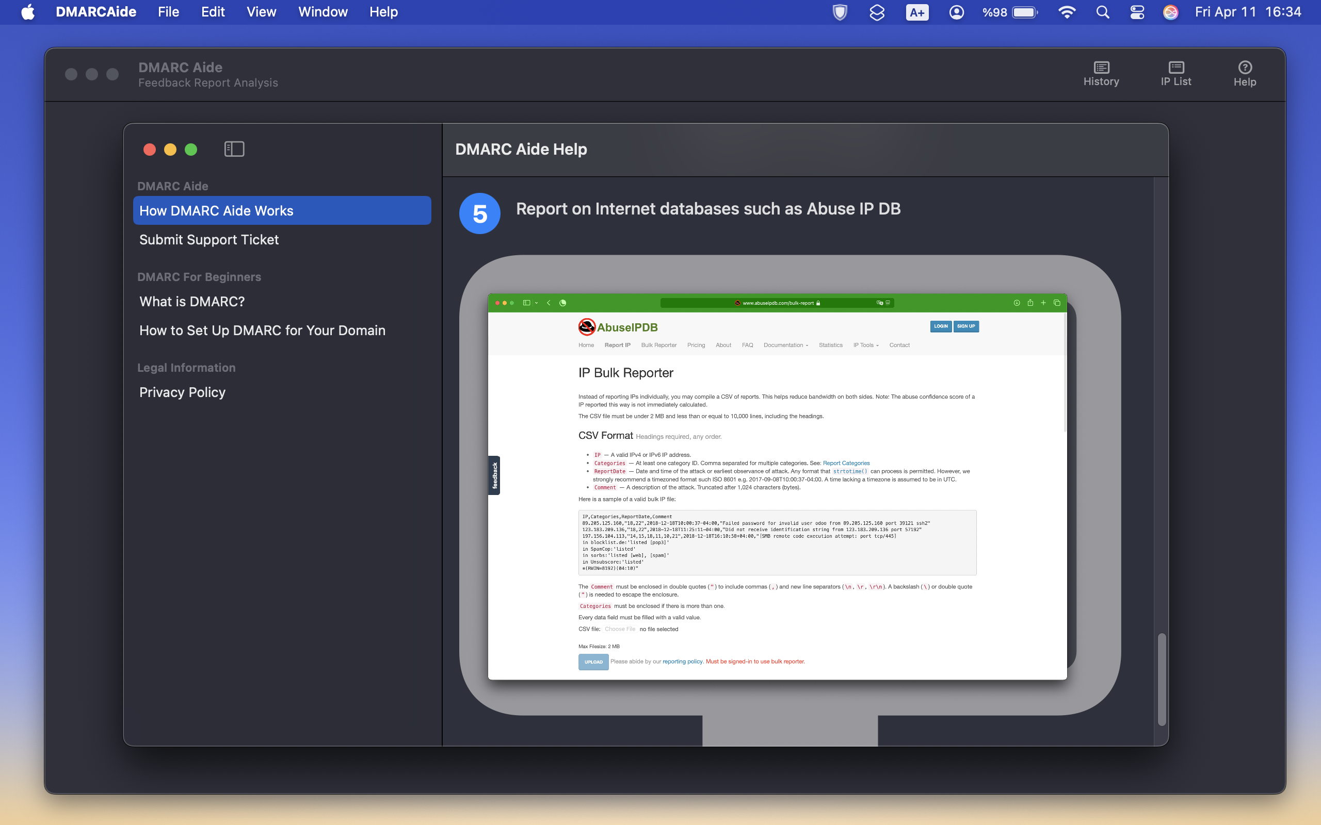1321x825 pixels.
Task: Open the File menu
Action: pos(168,12)
